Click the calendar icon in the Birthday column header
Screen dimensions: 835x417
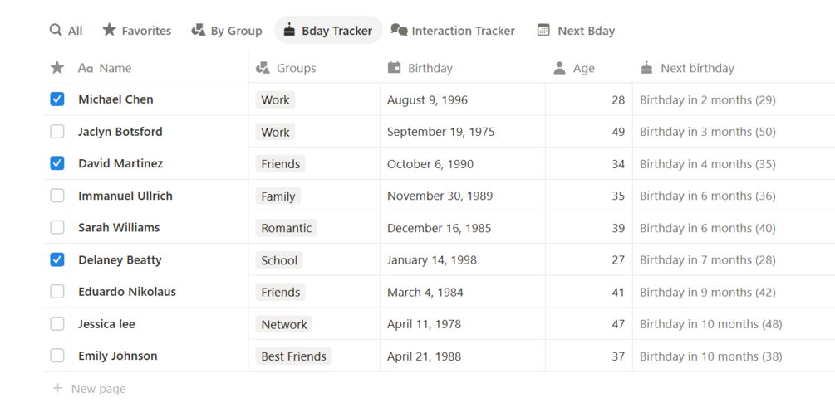tap(394, 68)
